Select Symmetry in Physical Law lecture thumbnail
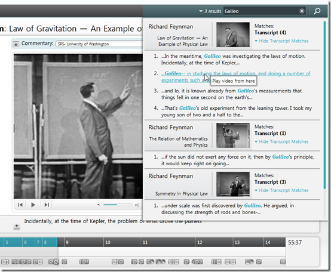Viewport: 331px width, 272px height. [x=233, y=184]
